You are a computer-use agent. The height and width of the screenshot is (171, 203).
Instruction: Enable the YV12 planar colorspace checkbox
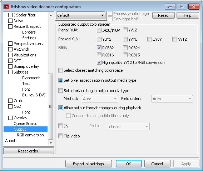(x=125, y=30)
